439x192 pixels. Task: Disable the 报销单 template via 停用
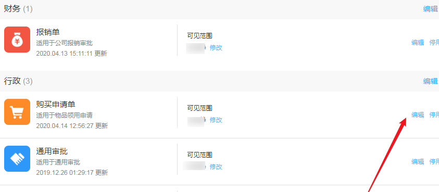[434, 43]
